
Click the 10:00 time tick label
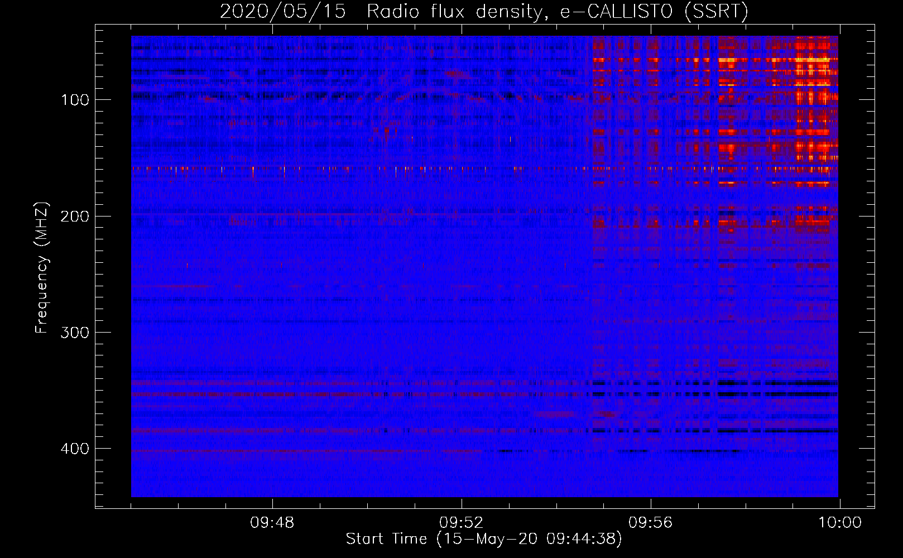840,523
